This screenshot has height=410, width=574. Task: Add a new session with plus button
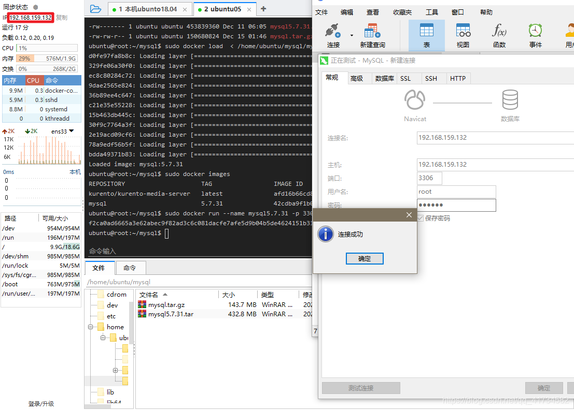point(263,9)
